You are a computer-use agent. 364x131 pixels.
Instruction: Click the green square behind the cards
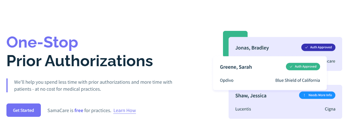click(235, 34)
